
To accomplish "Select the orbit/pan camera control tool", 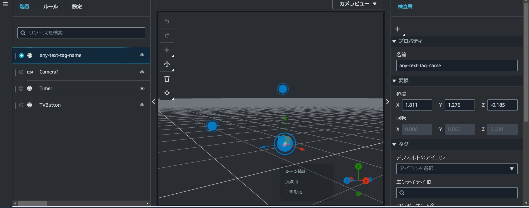I will coord(167,64).
